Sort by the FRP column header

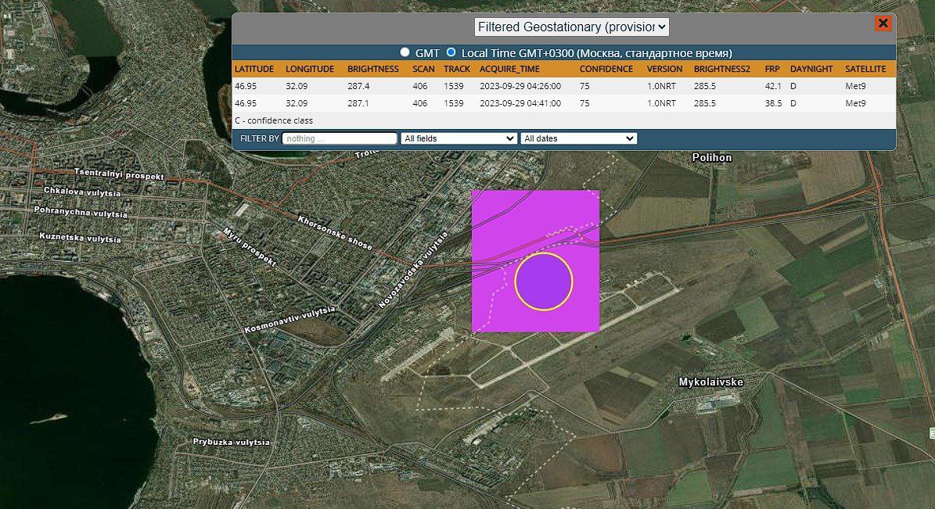coord(772,69)
